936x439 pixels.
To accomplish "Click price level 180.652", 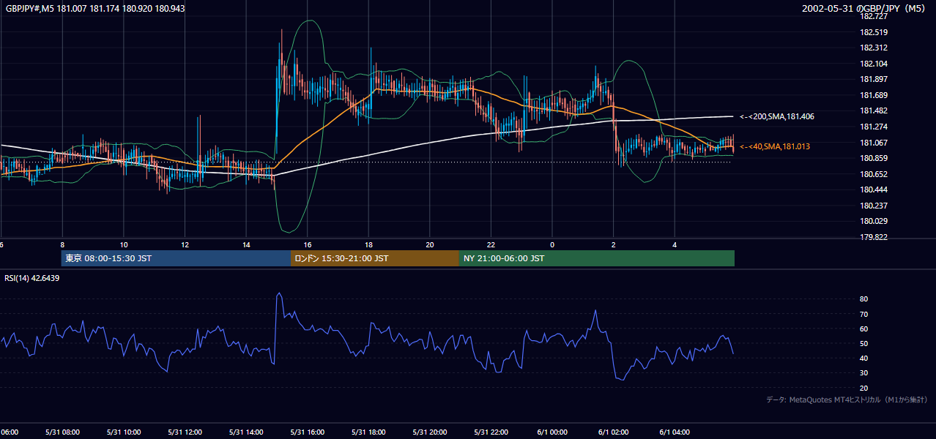I will coord(874,174).
